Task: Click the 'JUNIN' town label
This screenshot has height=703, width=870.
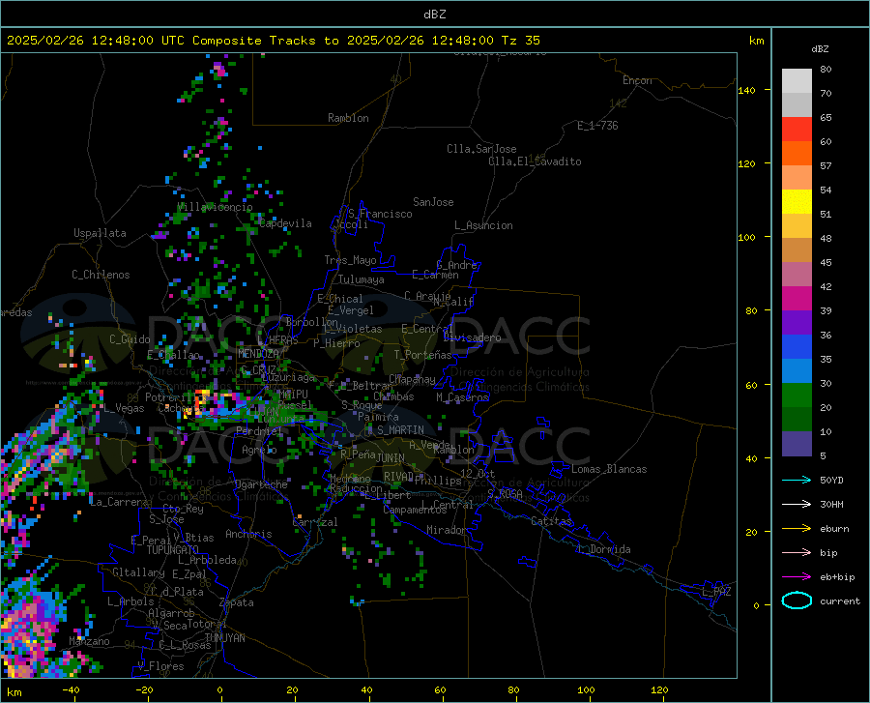Action: [391, 458]
